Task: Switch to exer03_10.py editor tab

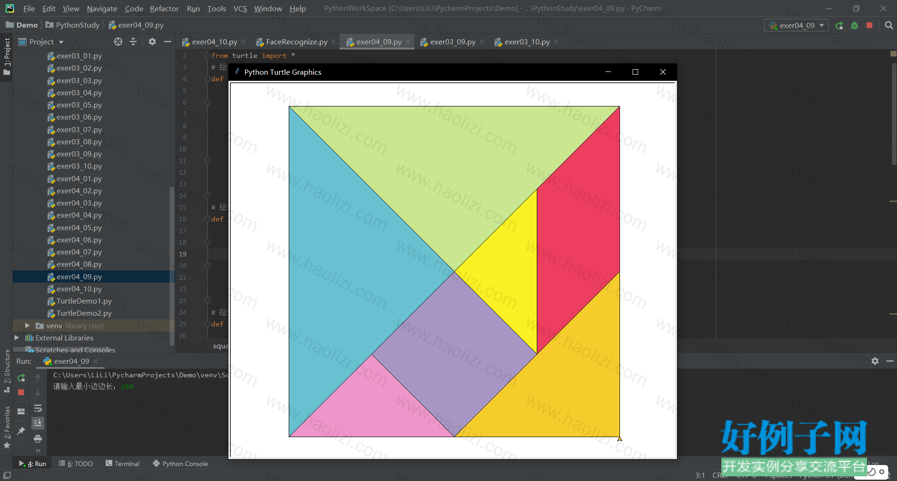Action: [x=527, y=42]
